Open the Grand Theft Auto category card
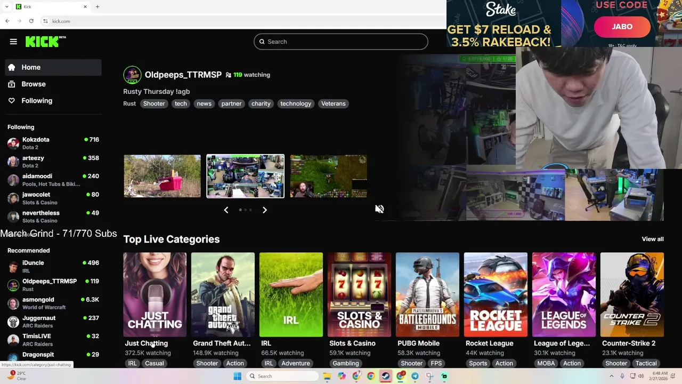Screen dimensions: 682x384 223,295
